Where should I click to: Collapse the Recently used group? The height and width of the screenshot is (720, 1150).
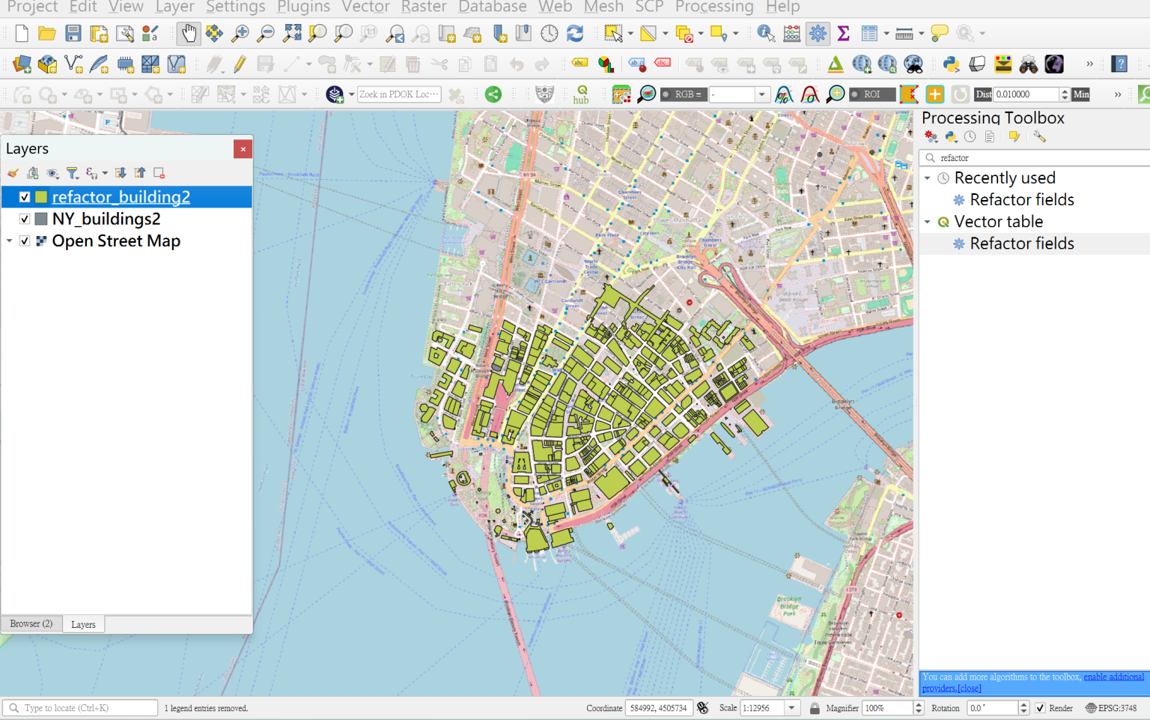928,178
